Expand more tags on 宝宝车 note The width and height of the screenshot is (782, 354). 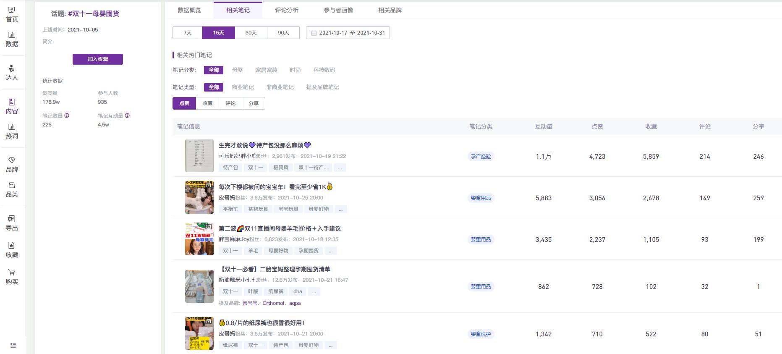(x=340, y=209)
